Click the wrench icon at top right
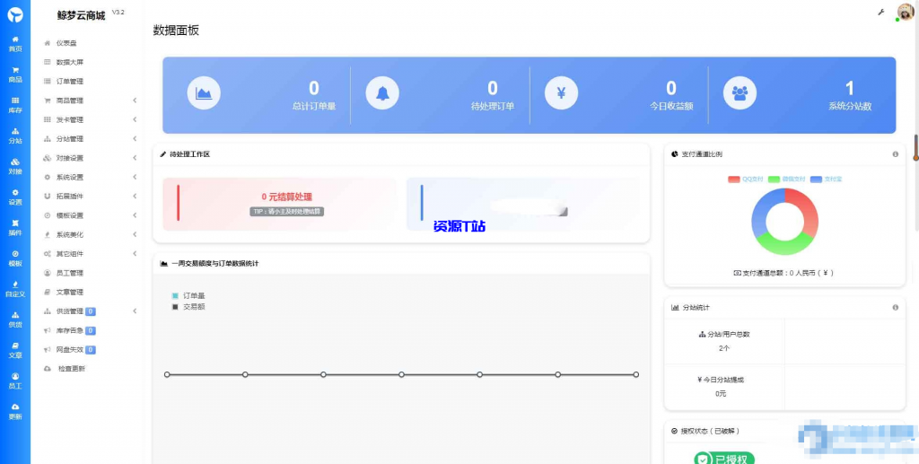This screenshot has width=919, height=464. (880, 13)
